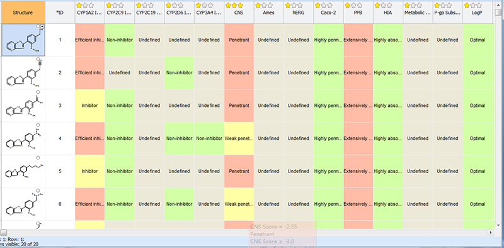Click the first star in CNS column header
The height and width of the screenshot is (248, 504).
[x=228, y=5]
